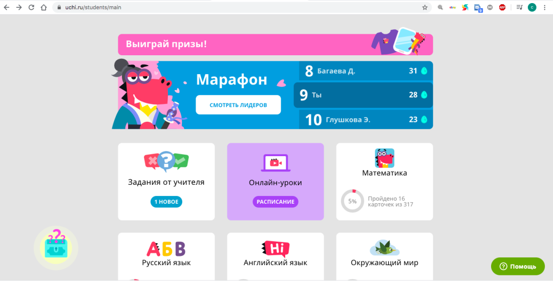Click the address bar showing uchi.ru/students/main
This screenshot has height=281, width=553.
(x=230, y=8)
